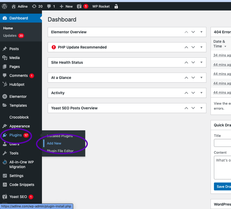Click red 1 badge next to Yoast admin bar
Viewport: 231px width, 209px height.
(86, 6)
